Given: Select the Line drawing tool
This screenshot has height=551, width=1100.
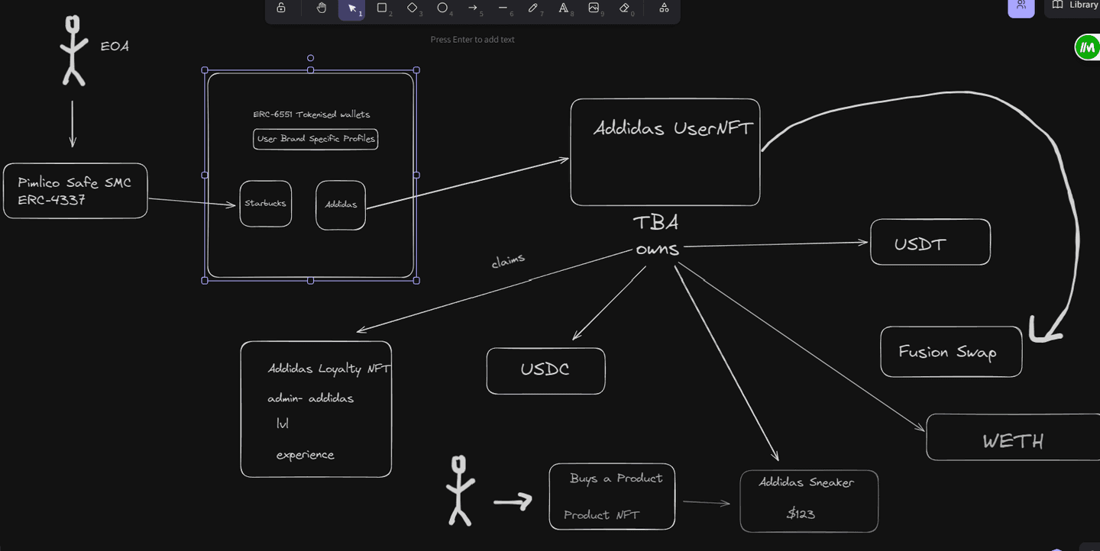Looking at the screenshot, I should click(503, 8).
